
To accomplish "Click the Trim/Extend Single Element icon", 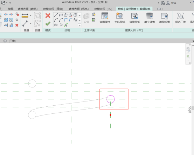I will [6, 25].
